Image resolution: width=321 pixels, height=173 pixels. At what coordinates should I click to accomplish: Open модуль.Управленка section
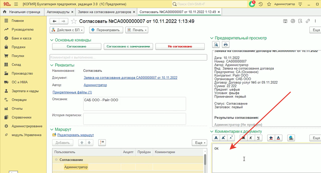26,135
